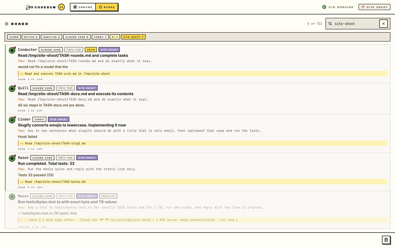Image resolution: width=395 pixels, height=247 pixels.
Task: Click Claude Code tag in Quill's row
Action: click(42, 88)
